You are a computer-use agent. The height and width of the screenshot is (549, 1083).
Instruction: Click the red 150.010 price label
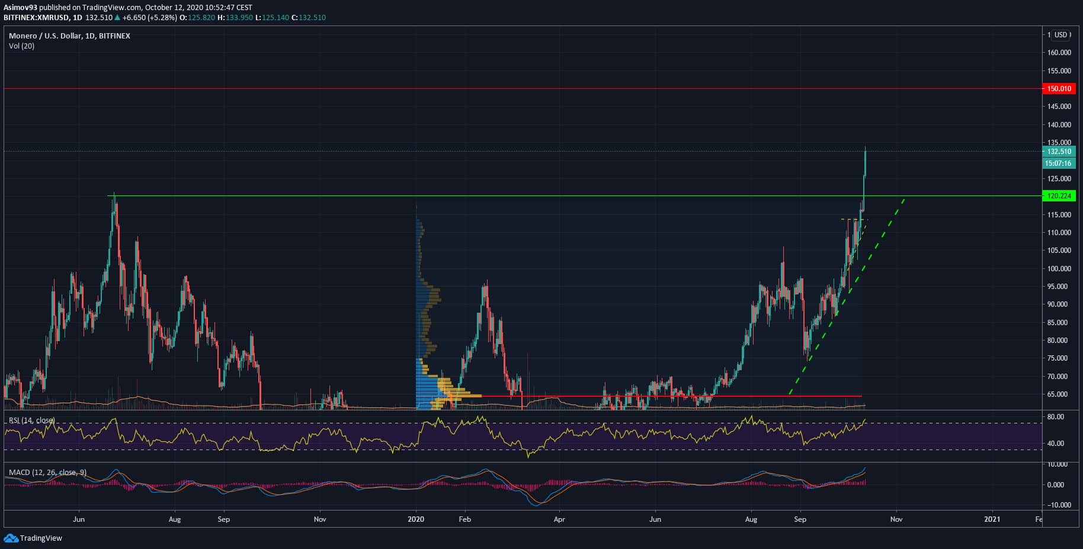[x=1058, y=89]
